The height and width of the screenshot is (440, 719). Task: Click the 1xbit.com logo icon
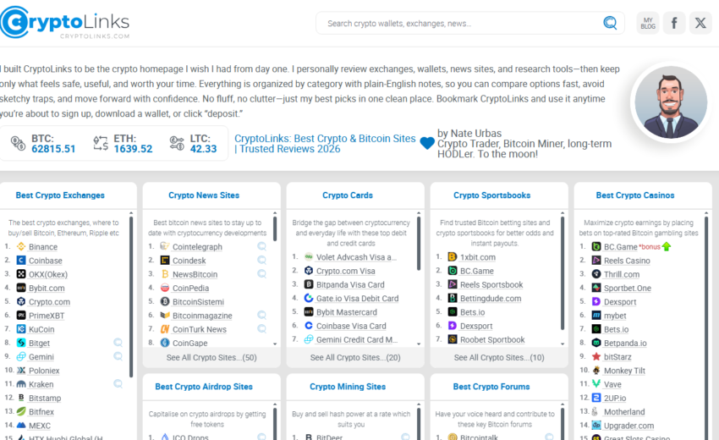pos(453,257)
